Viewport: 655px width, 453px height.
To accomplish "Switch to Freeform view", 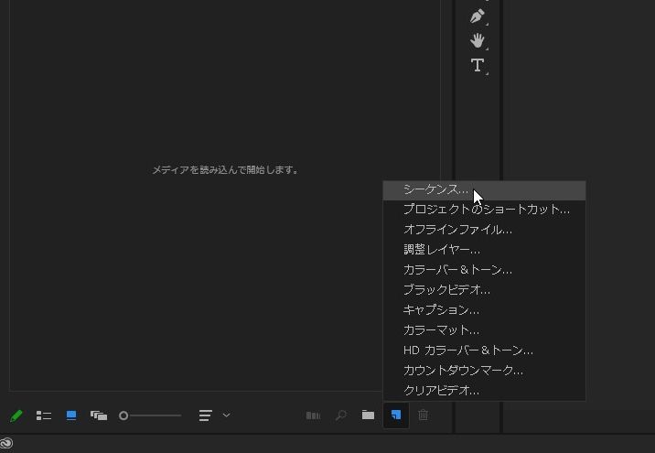I will 99,415.
